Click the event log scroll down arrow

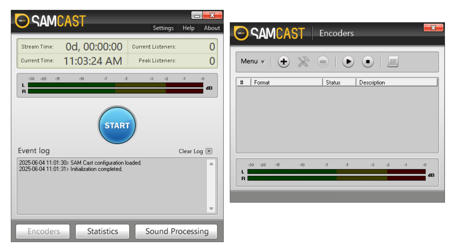(x=211, y=209)
